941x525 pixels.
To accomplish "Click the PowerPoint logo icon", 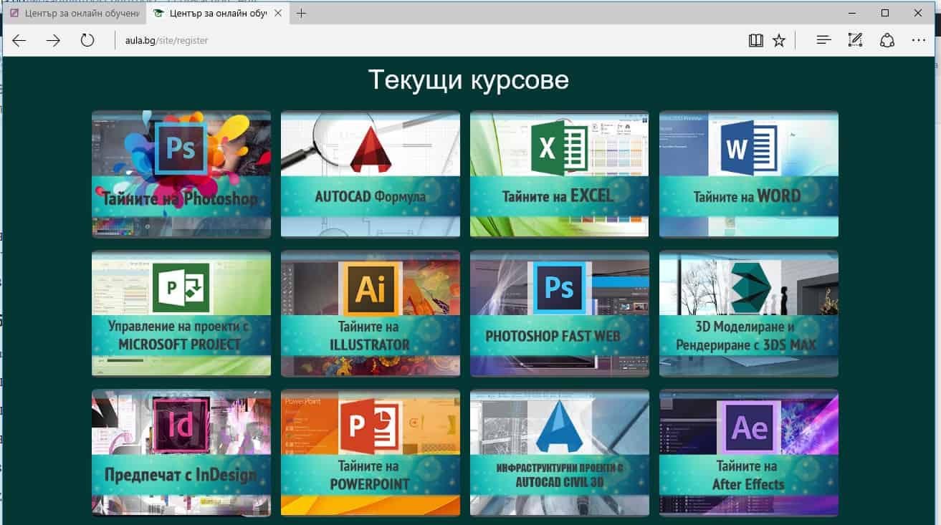I will tap(368, 428).
